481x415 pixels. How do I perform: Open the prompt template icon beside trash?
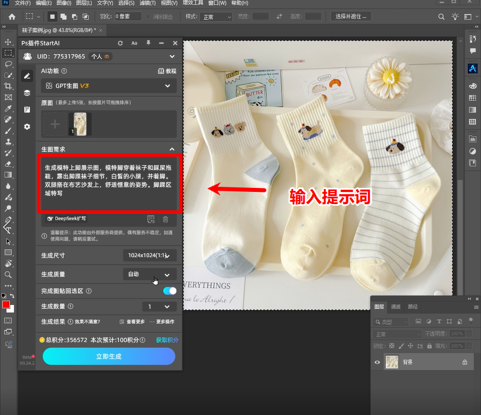pyautogui.click(x=150, y=219)
